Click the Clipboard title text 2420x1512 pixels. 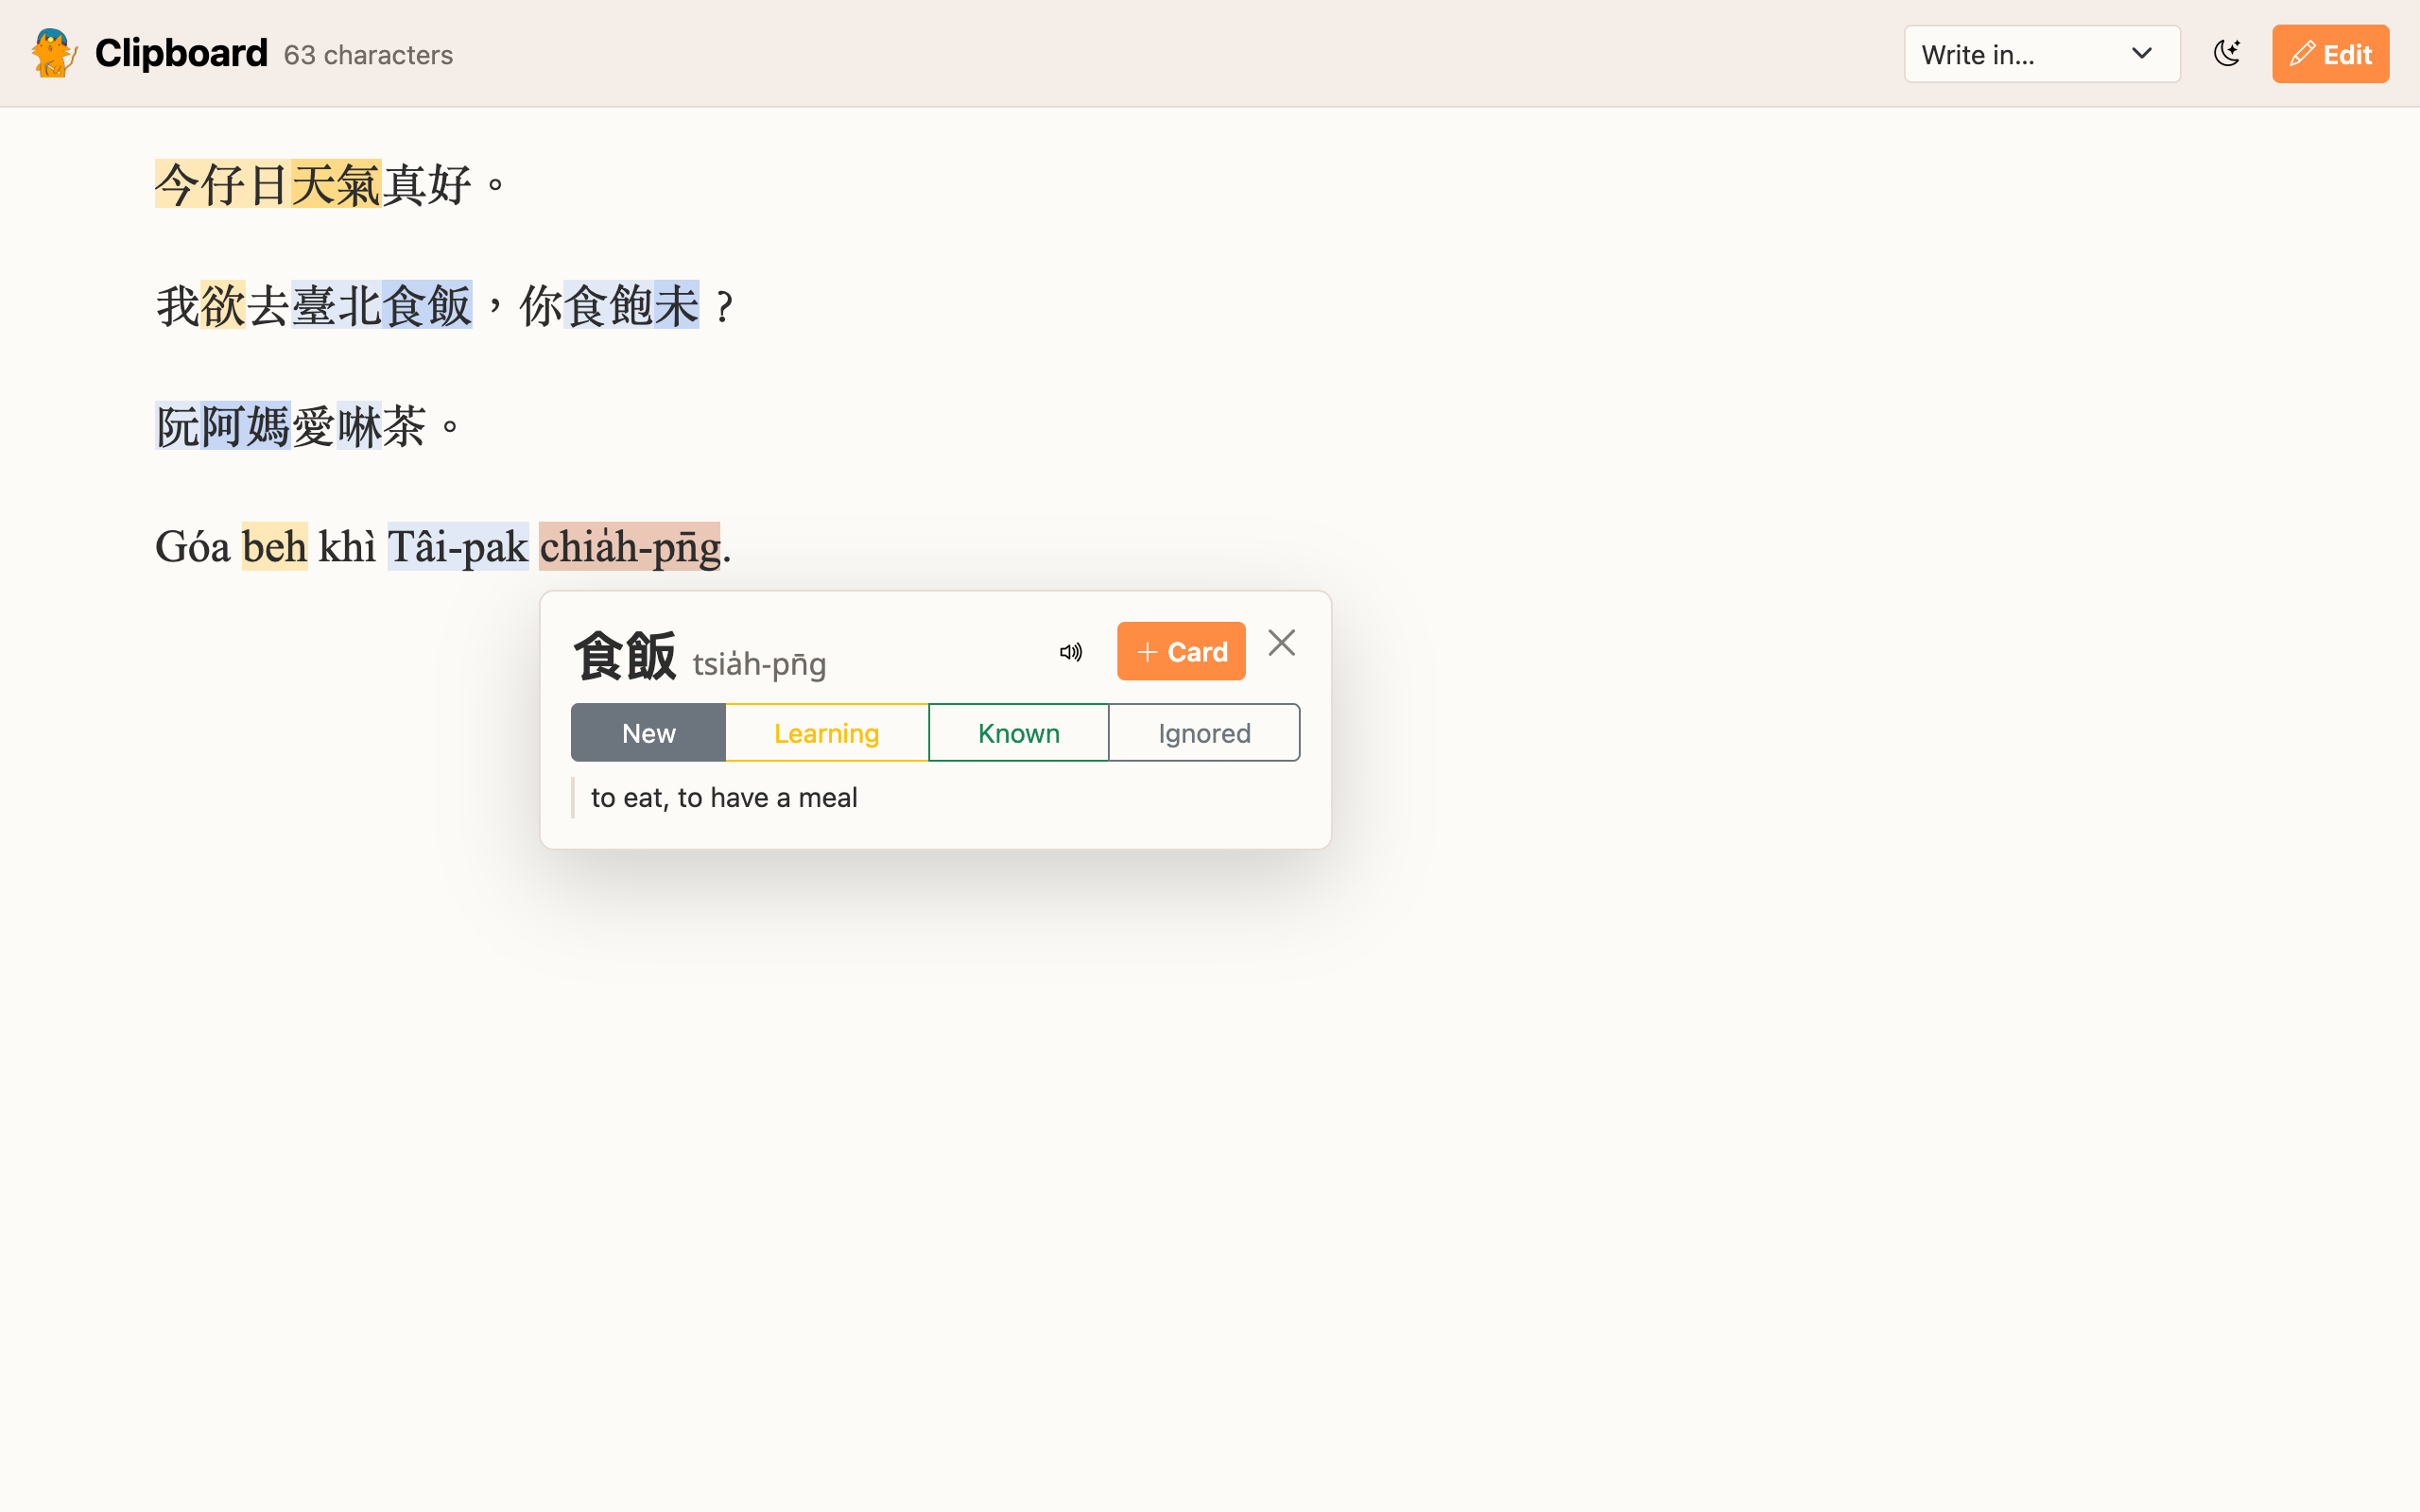point(181,53)
